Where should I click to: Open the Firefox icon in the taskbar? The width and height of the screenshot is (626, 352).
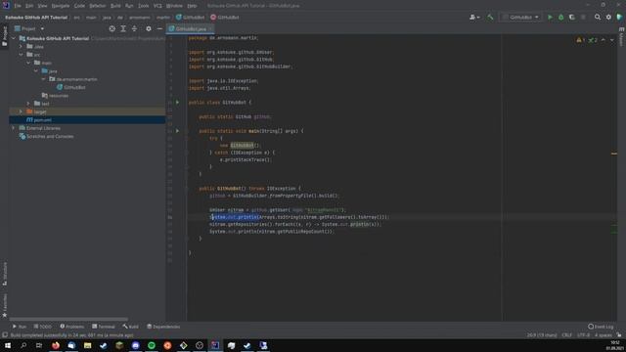click(x=56, y=345)
